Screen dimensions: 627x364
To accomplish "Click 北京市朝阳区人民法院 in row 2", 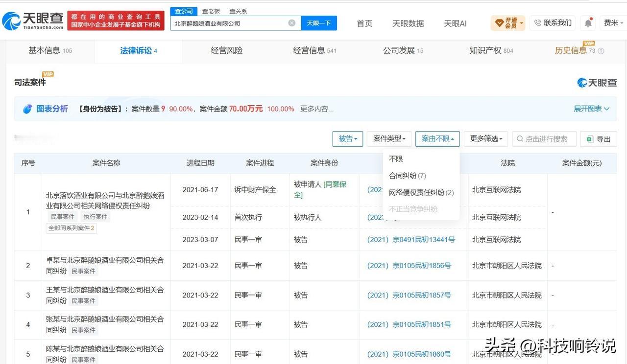I will coord(507,266).
